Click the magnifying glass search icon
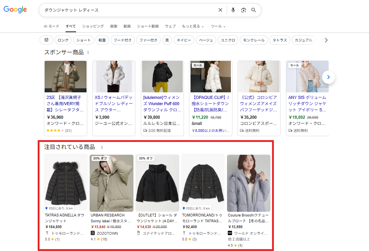 tap(254, 10)
